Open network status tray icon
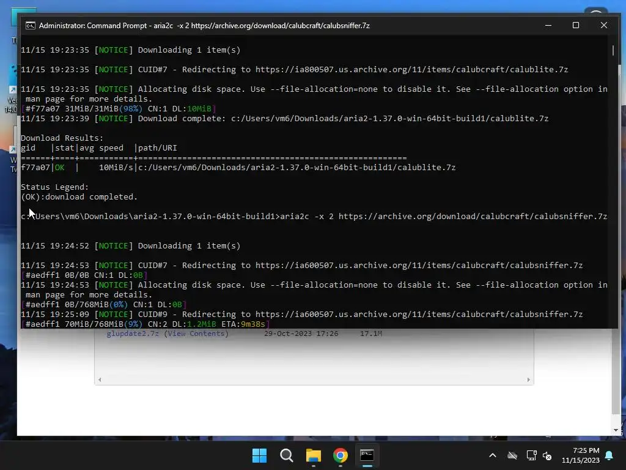626x470 pixels. (531, 455)
